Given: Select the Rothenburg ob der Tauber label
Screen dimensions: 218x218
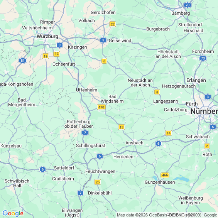Looking at the screenshot, I should pyautogui.click(x=79, y=124).
